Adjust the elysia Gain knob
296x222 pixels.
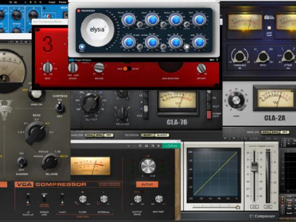pyautogui.click(x=199, y=43)
